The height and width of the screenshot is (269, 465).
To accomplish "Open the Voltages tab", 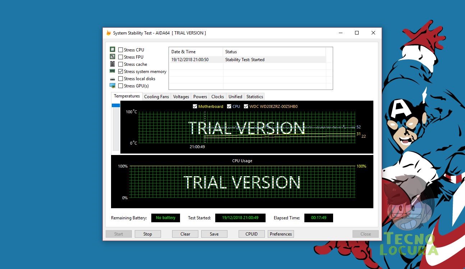I will (x=181, y=97).
